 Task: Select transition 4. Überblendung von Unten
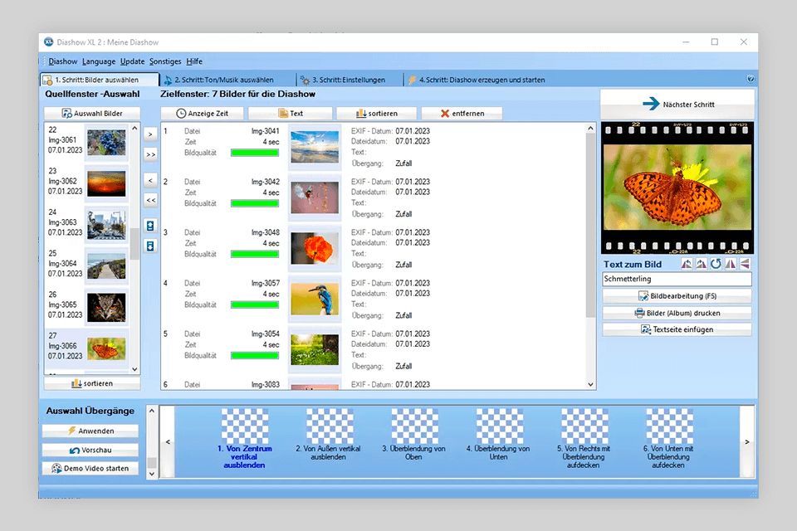tap(499, 435)
